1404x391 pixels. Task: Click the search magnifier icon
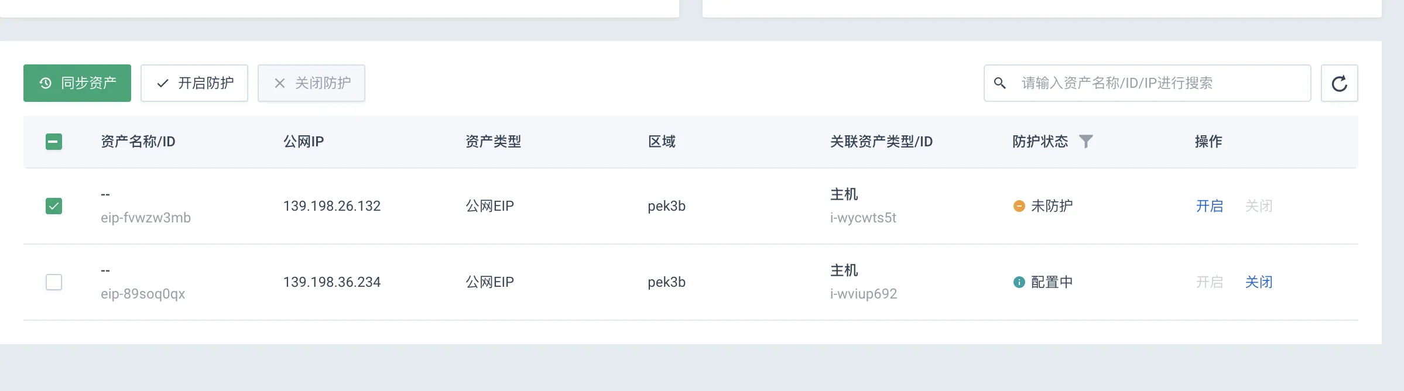click(x=1000, y=83)
